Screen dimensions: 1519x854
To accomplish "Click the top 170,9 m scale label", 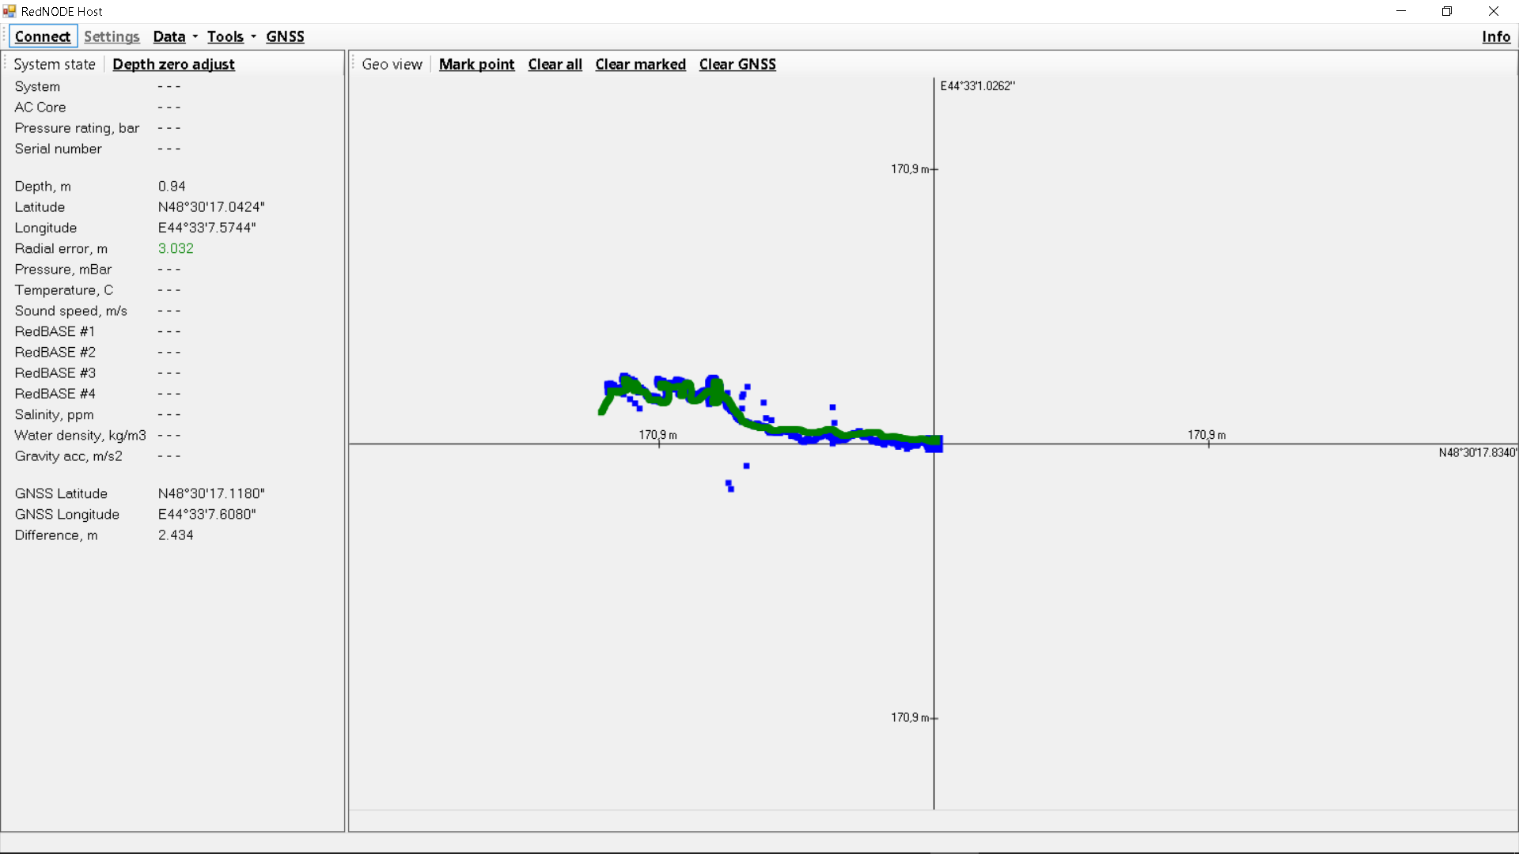I will tap(909, 168).
